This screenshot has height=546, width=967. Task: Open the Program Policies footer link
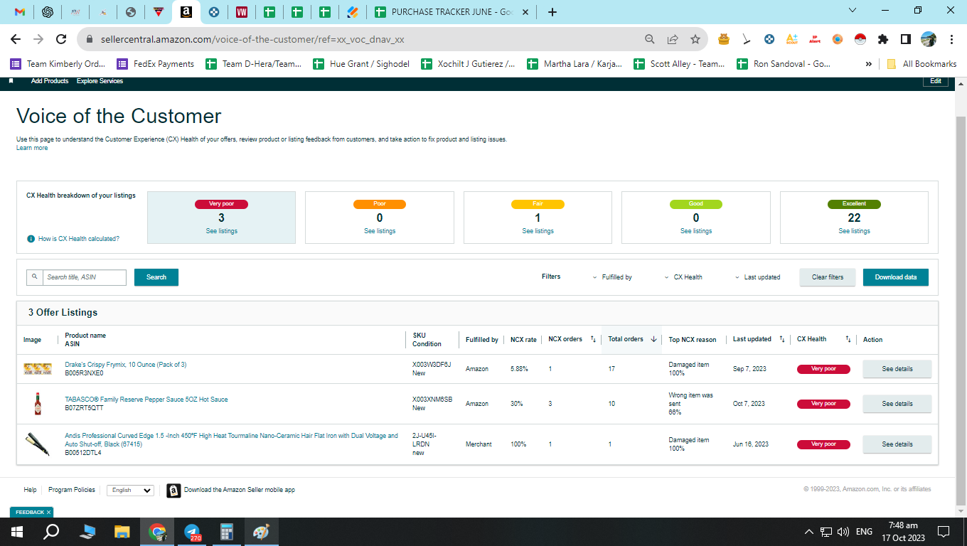coord(72,490)
